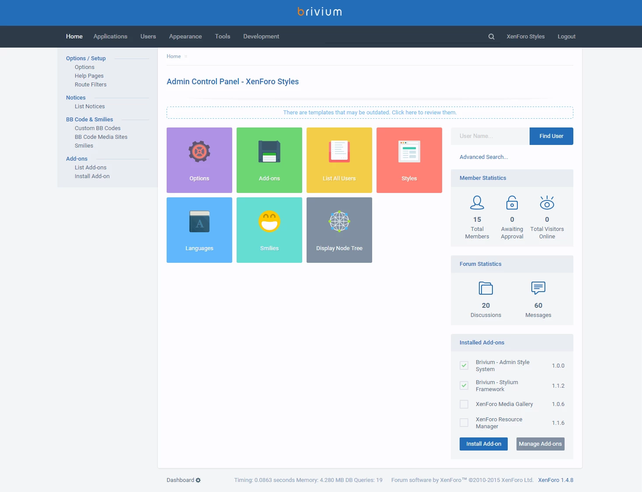
Task: Open the XenForo Styles link in header
Action: click(526, 37)
